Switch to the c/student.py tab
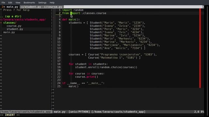Screen dimensions: 209x117 (x=31, y=7)
